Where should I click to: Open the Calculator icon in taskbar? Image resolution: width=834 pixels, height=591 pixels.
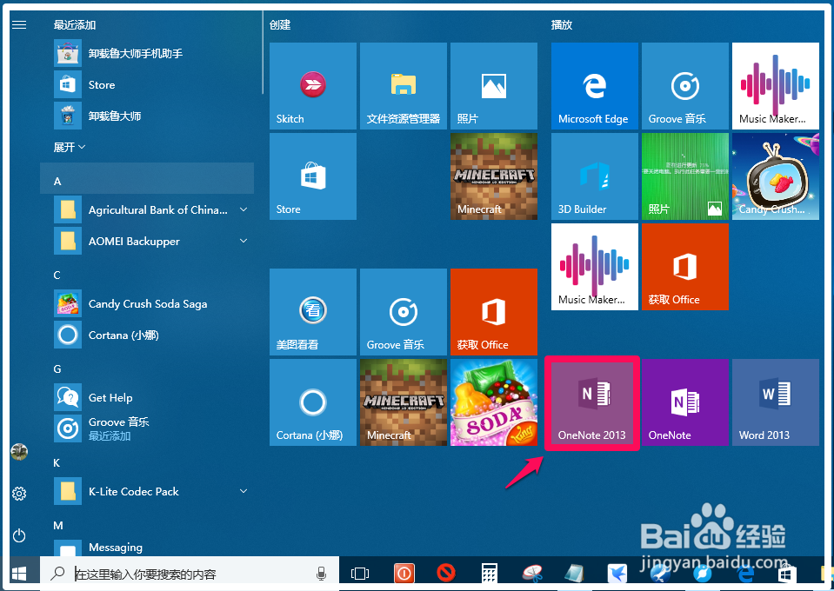pos(490,574)
